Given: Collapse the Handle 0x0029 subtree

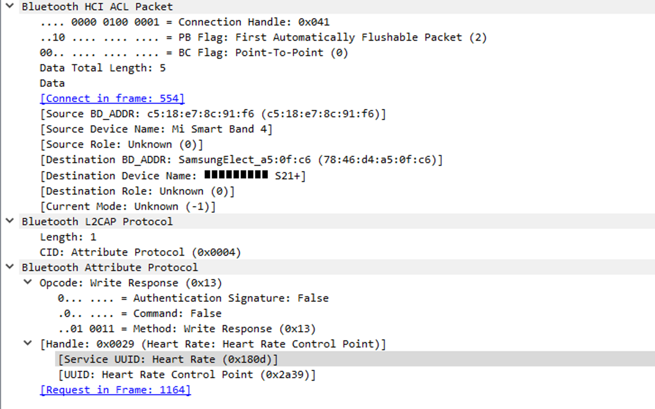Looking at the screenshot, I should (28, 343).
